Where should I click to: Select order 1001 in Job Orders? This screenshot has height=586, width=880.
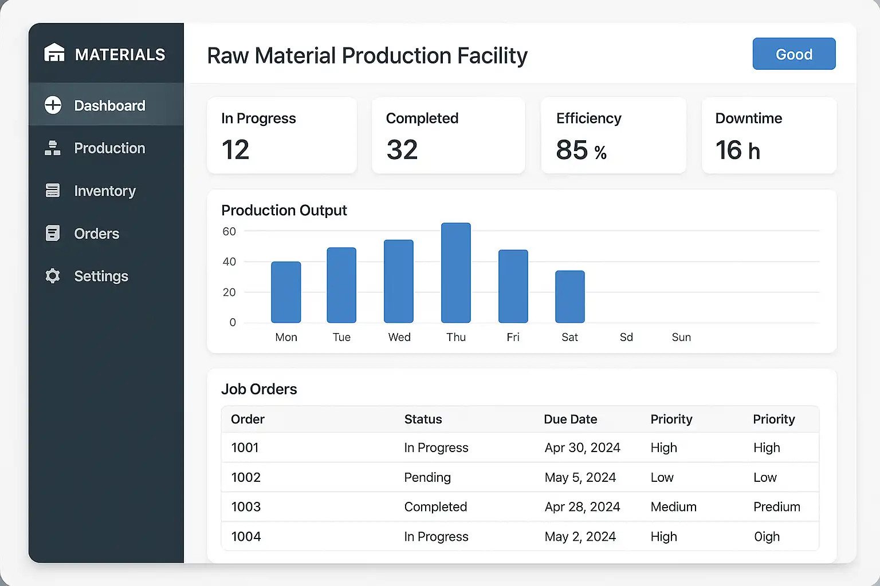(245, 448)
